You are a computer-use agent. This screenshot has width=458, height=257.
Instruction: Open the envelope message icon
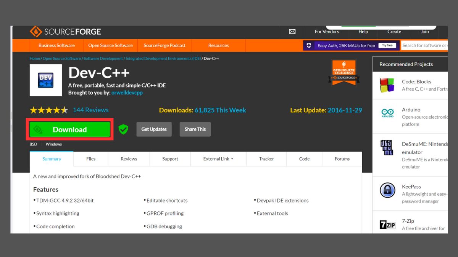[x=292, y=32]
